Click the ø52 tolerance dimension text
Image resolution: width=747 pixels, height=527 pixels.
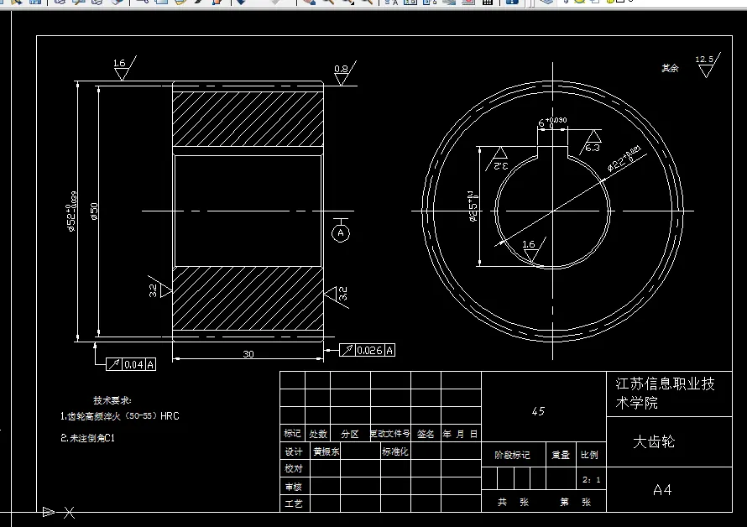tap(71, 211)
